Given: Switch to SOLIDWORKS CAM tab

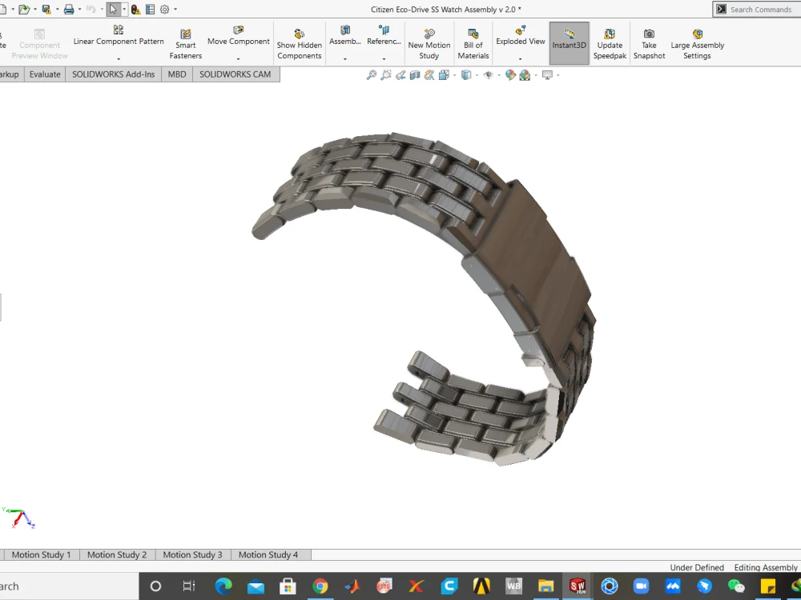Looking at the screenshot, I should coord(235,74).
